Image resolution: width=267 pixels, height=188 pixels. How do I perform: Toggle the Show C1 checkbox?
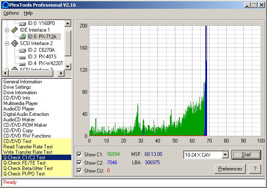(79, 154)
